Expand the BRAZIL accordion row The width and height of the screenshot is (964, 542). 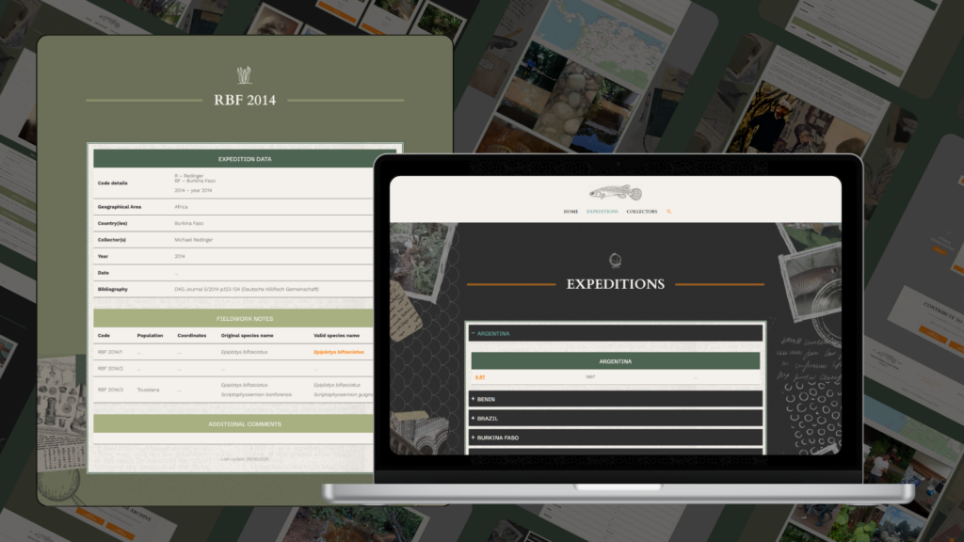(616, 418)
